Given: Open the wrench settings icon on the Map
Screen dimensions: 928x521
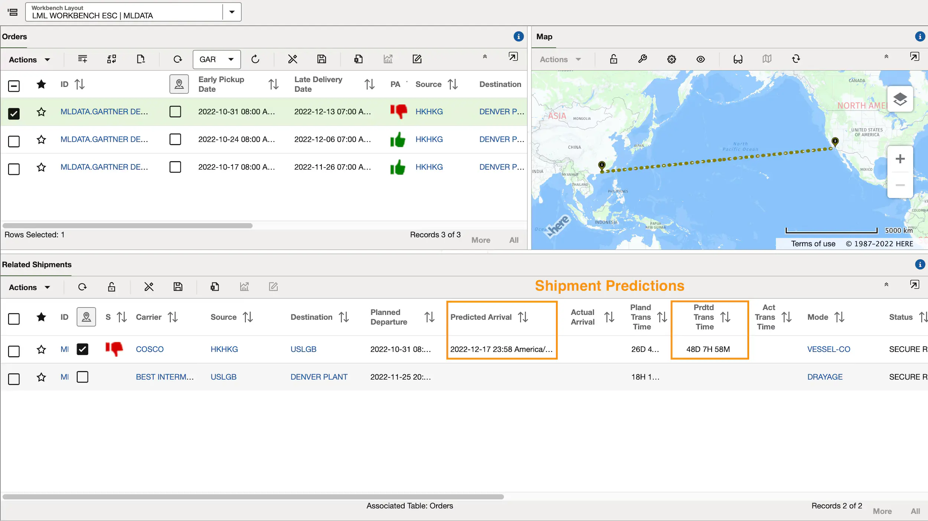Looking at the screenshot, I should [x=642, y=59].
